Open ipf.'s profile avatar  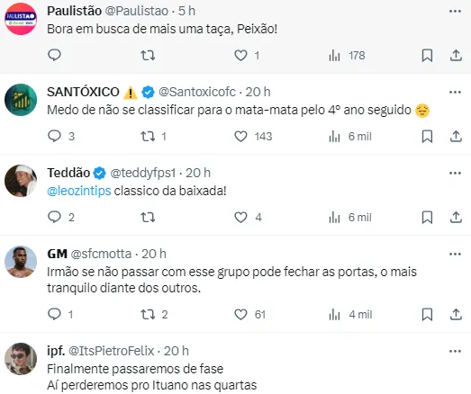pos(21,359)
